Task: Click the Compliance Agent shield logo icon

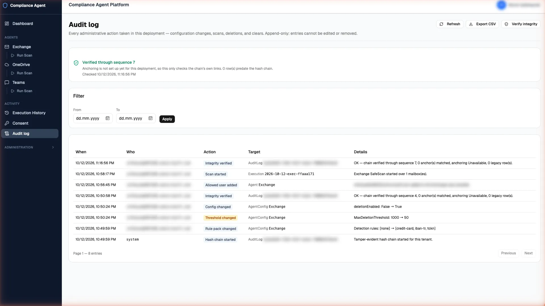Action: tap(5, 5)
